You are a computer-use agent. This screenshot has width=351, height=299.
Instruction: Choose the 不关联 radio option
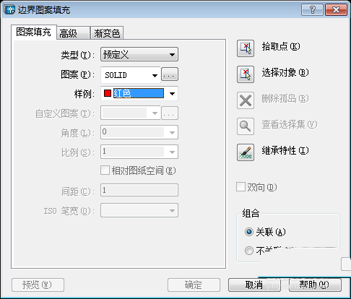[x=249, y=251]
